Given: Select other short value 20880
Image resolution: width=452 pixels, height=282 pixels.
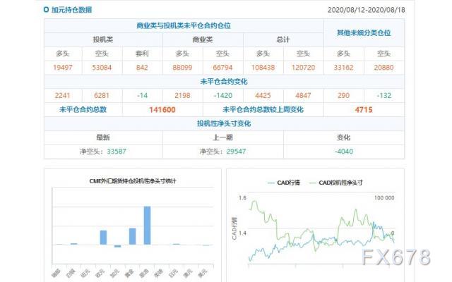Looking at the screenshot, I should 383,68.
